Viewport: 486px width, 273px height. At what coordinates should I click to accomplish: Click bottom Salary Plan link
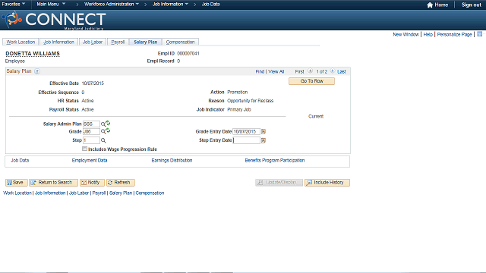pos(121,193)
